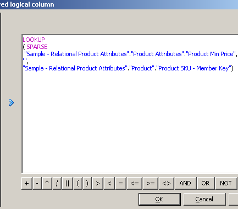238x209 pixels.
Task: Insert a closing parenthesis
Action: (x=87, y=183)
